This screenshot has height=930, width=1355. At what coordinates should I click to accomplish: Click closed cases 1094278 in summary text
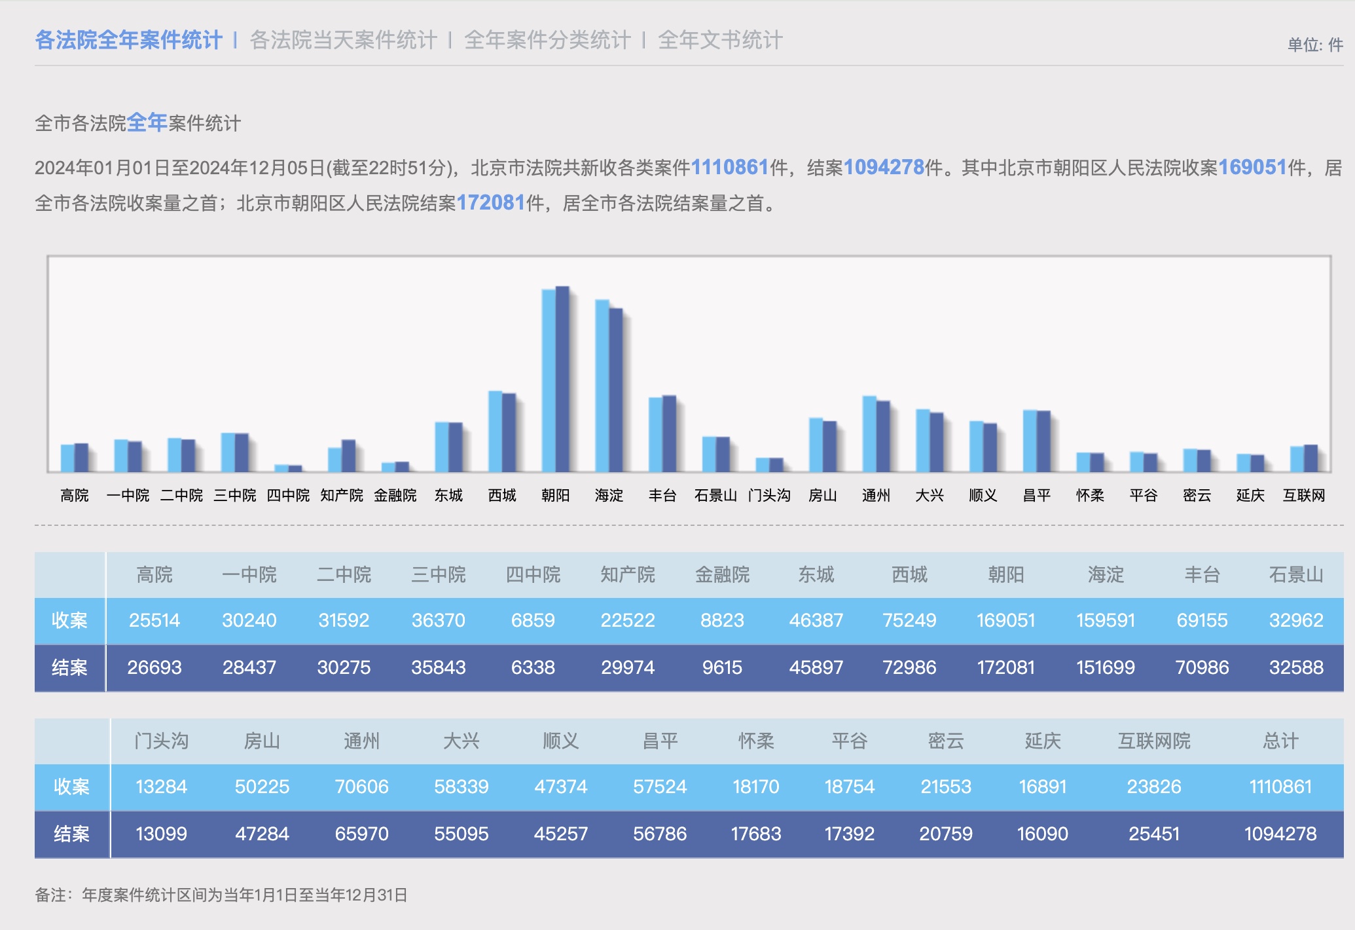pos(884,168)
